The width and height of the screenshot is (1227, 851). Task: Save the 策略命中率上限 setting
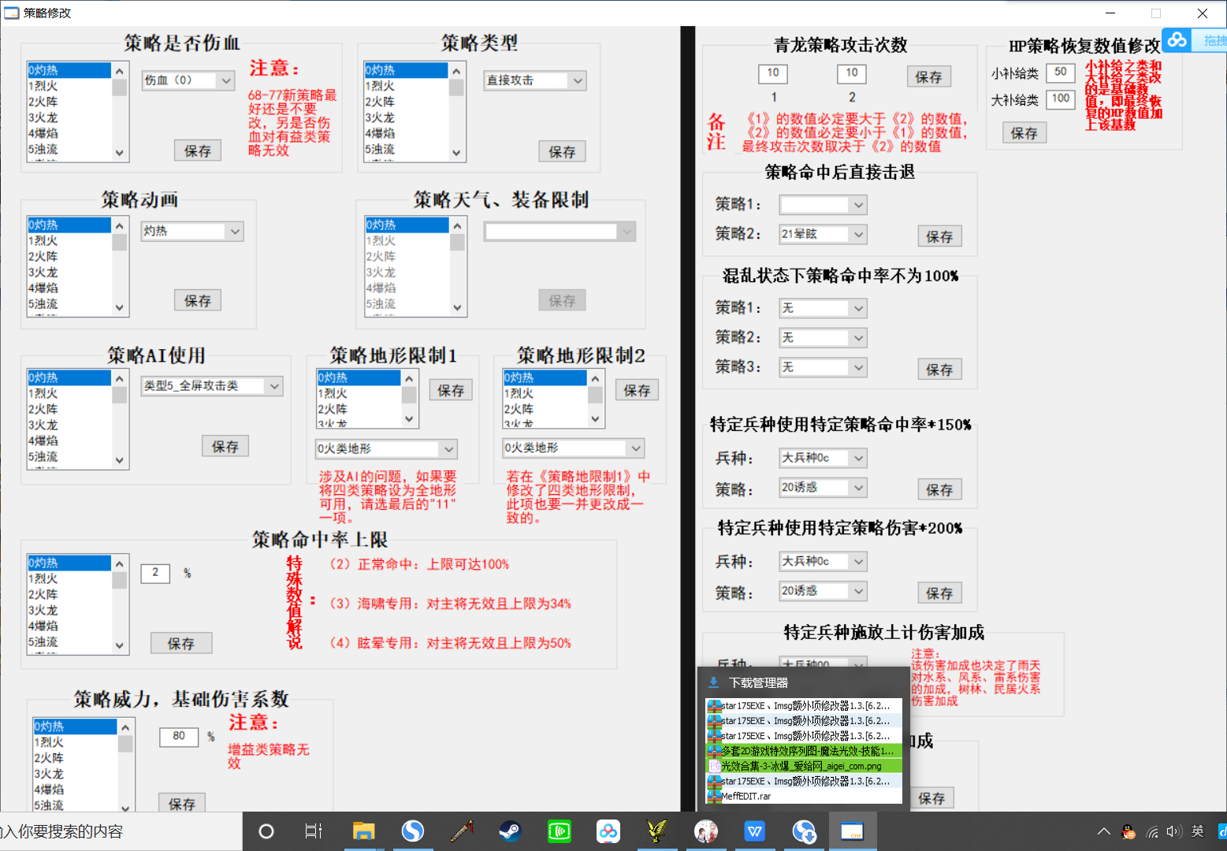[x=181, y=644]
